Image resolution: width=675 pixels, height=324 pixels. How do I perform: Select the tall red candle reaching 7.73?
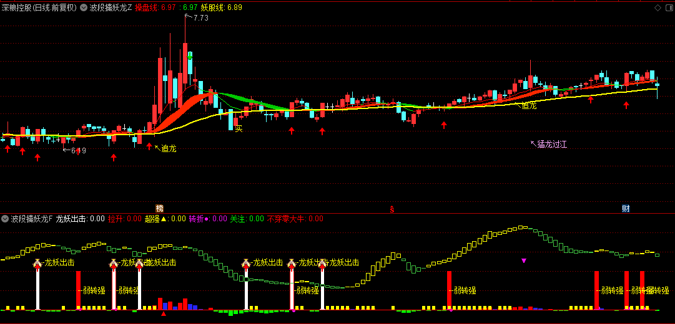point(185,63)
